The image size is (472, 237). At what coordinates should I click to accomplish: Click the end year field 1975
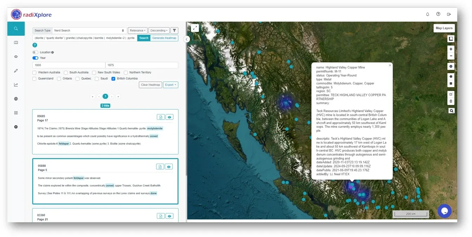pyautogui.click(x=142, y=65)
